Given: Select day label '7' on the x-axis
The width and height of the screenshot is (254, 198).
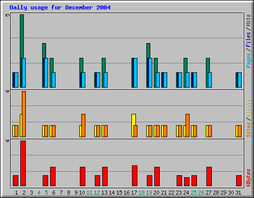Looking at the screenshot, I should tap(61, 193).
